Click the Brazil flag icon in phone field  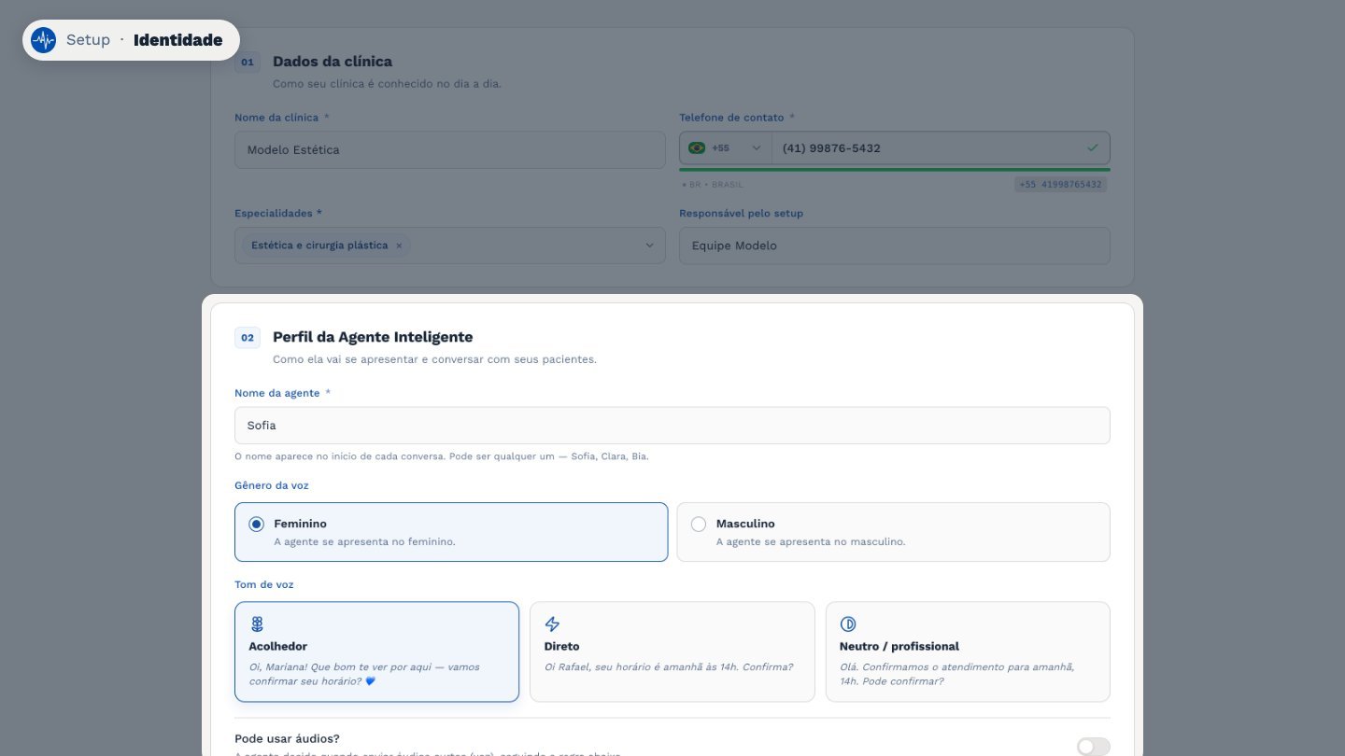click(697, 147)
